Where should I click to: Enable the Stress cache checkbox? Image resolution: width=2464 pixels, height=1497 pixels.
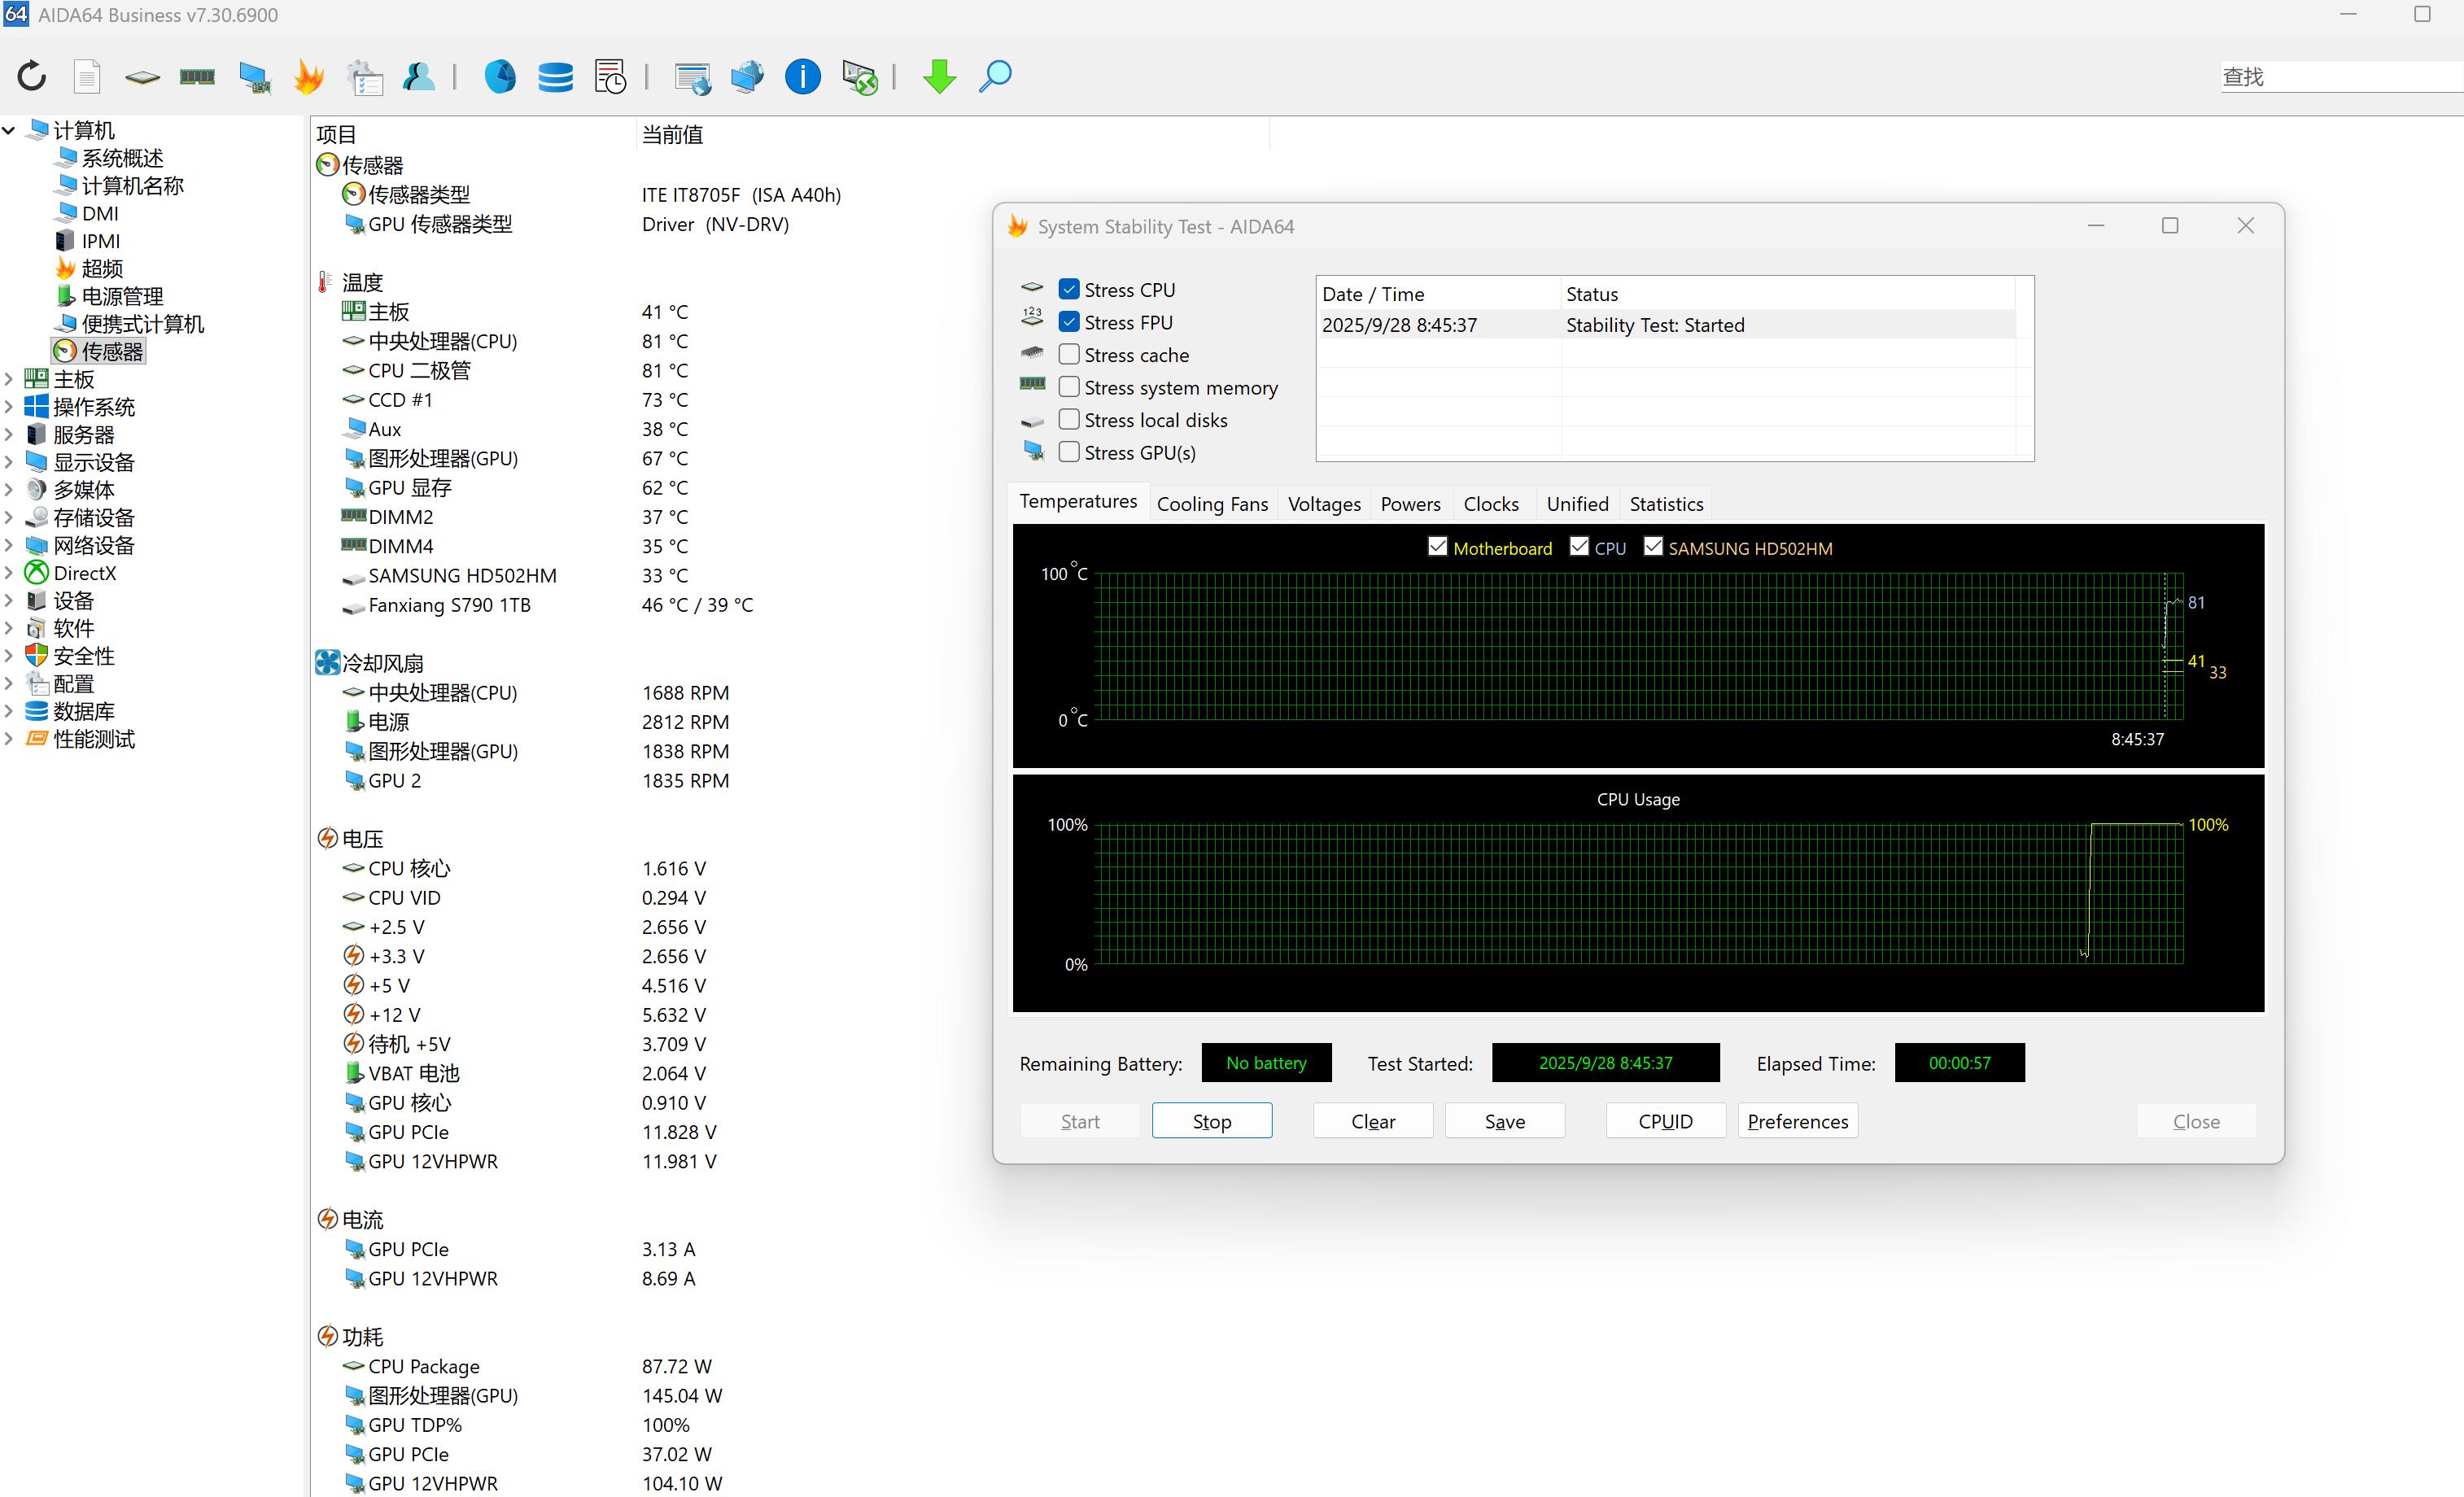pyautogui.click(x=1069, y=354)
